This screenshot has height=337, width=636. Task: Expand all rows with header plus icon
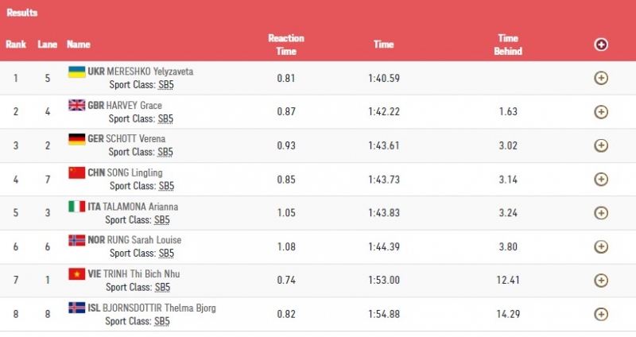tap(601, 45)
